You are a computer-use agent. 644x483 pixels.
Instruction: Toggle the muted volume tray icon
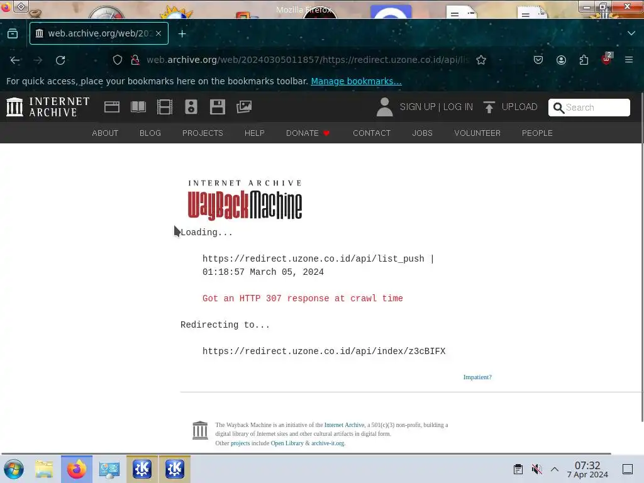536,469
